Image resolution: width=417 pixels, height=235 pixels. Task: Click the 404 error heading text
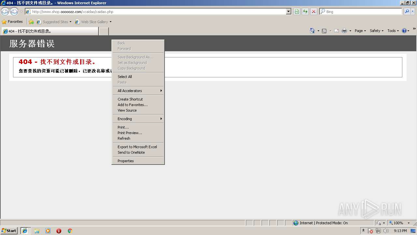(57, 62)
